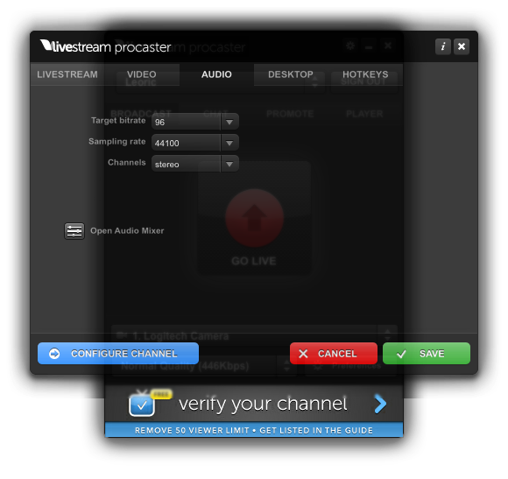Image resolution: width=508 pixels, height=479 pixels.
Task: Expand the Sampling rate dropdown arrow
Action: (229, 143)
